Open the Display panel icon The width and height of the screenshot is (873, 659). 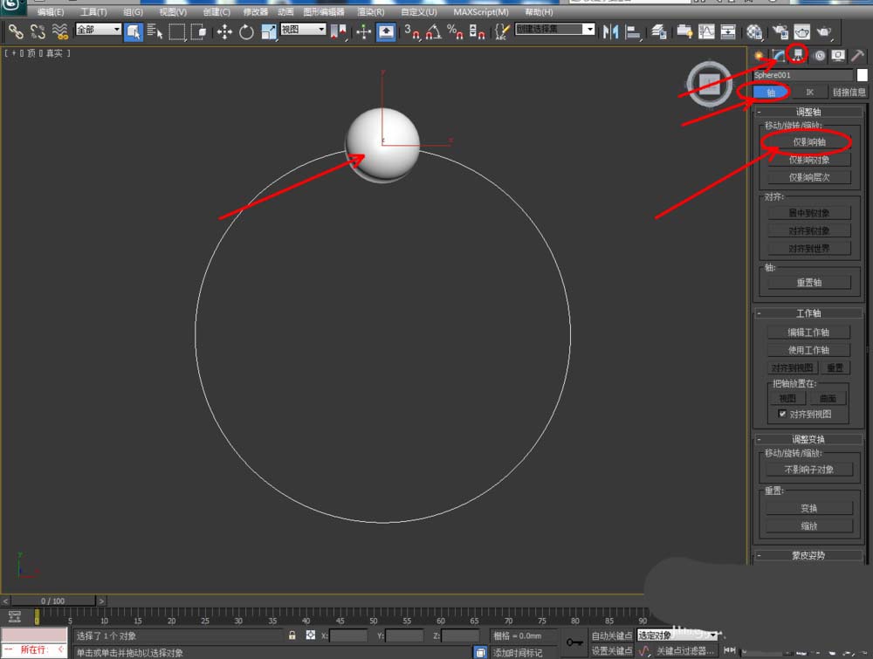click(x=838, y=55)
